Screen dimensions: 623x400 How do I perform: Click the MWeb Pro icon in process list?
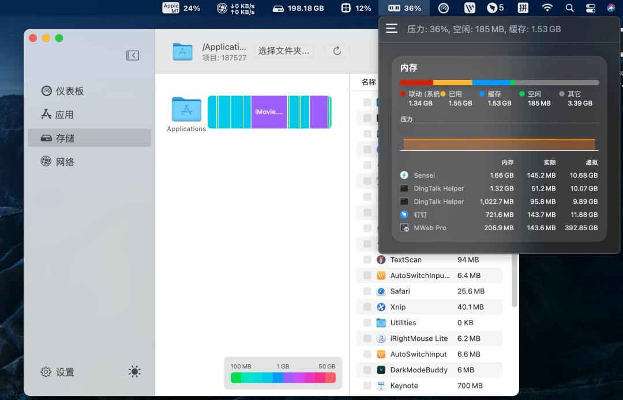tap(404, 227)
